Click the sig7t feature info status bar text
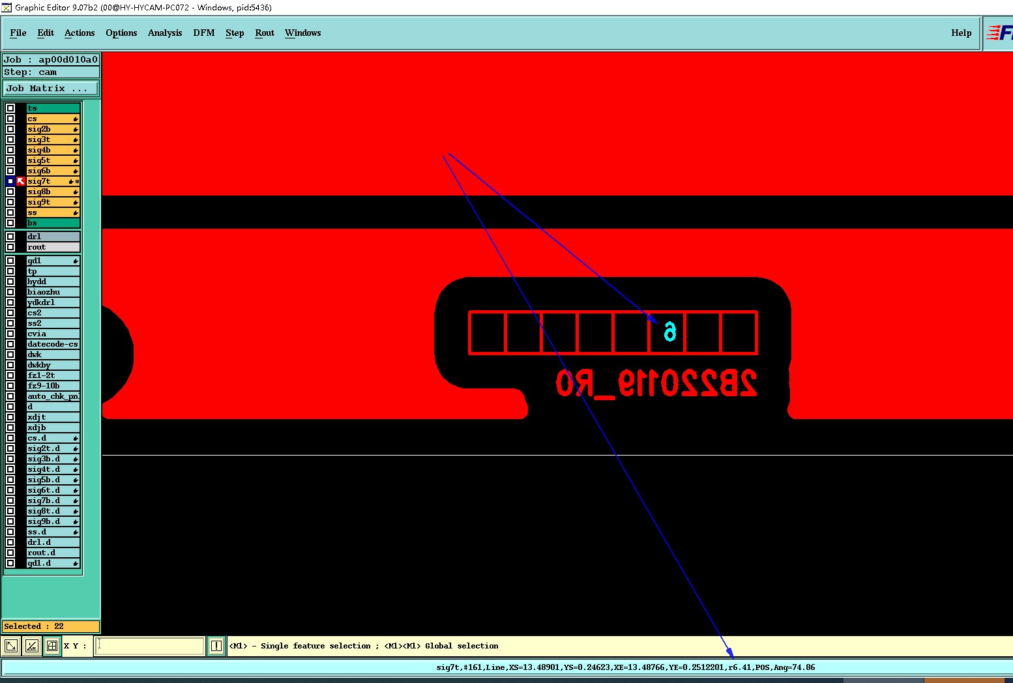 pos(626,667)
